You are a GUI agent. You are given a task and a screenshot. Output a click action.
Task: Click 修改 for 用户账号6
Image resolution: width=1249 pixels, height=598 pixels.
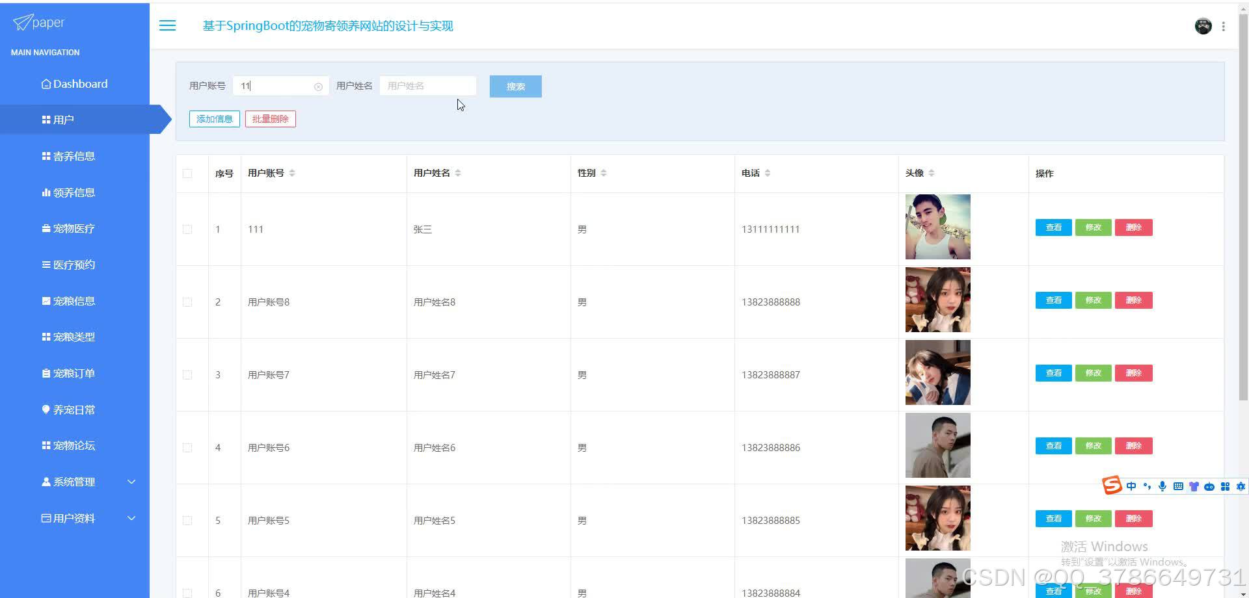pyautogui.click(x=1093, y=446)
